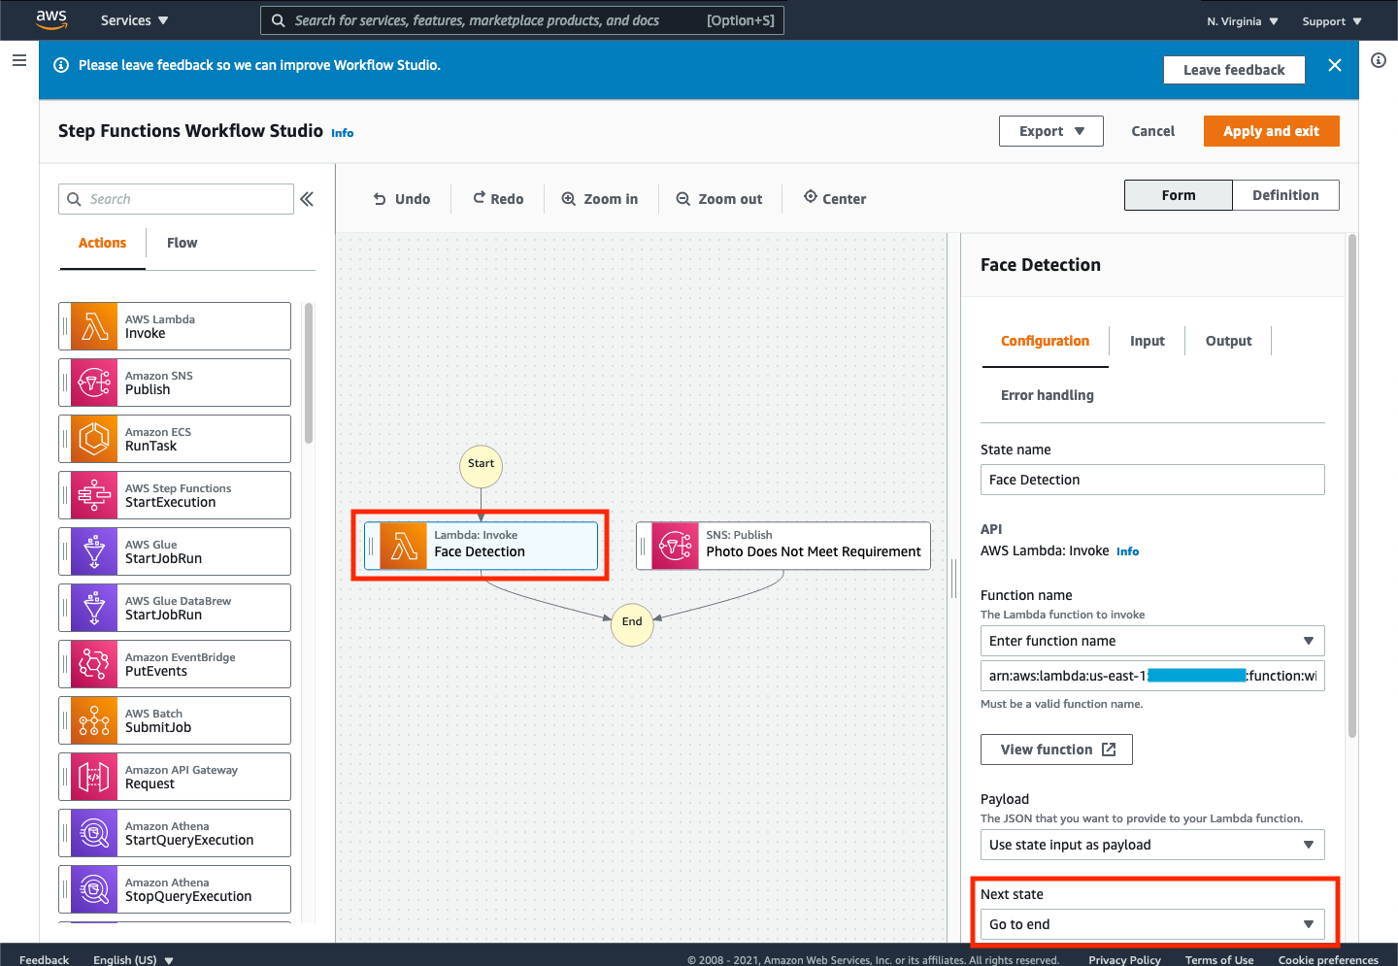Click the AWS services search bar

pyautogui.click(x=521, y=20)
